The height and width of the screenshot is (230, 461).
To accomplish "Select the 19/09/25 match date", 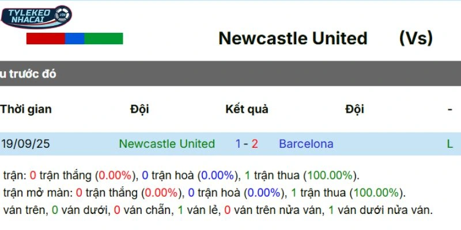I will click(x=25, y=144).
